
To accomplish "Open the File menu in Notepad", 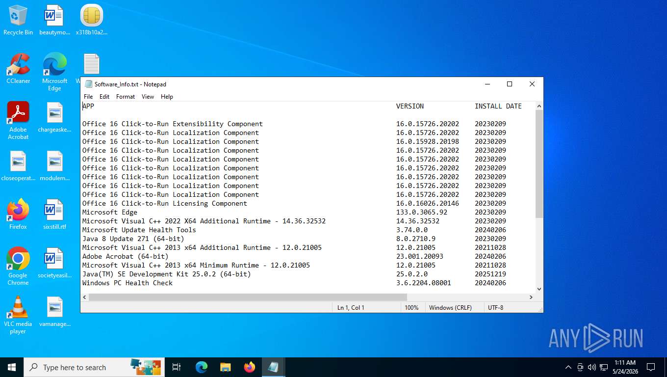I will tap(88, 97).
